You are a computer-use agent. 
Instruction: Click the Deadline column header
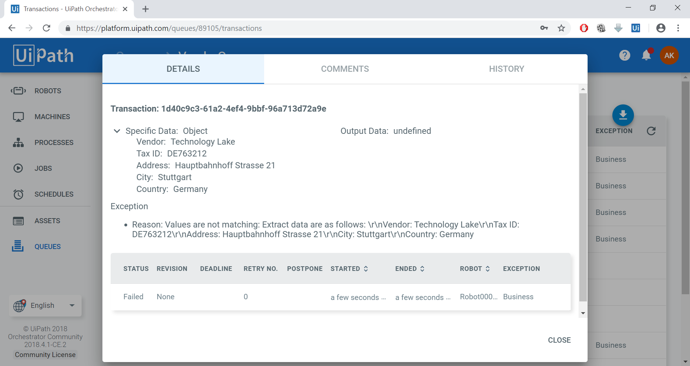click(x=216, y=269)
